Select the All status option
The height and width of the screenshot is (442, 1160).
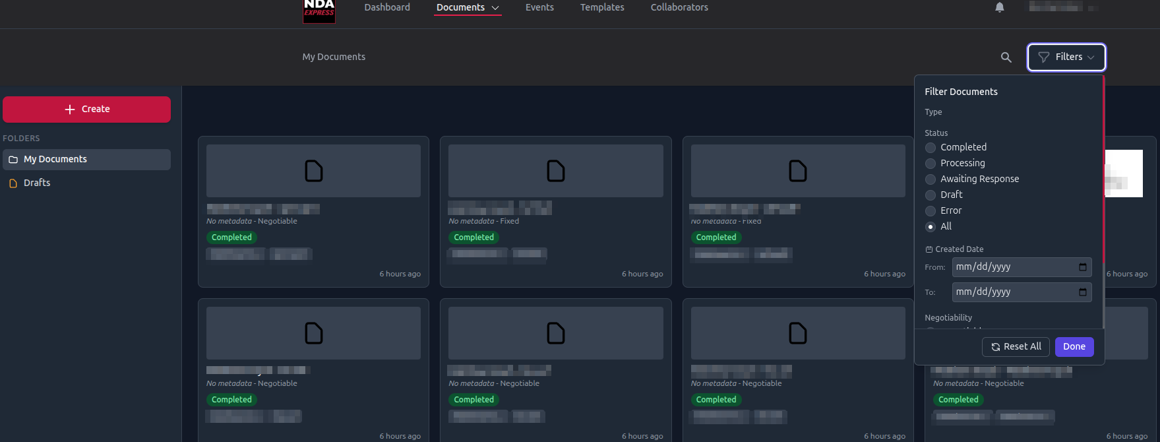click(x=931, y=227)
